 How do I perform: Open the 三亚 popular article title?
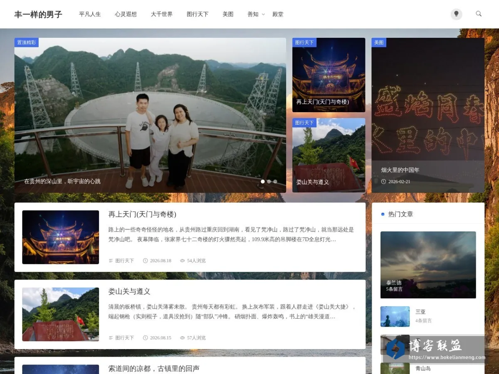coord(420,312)
